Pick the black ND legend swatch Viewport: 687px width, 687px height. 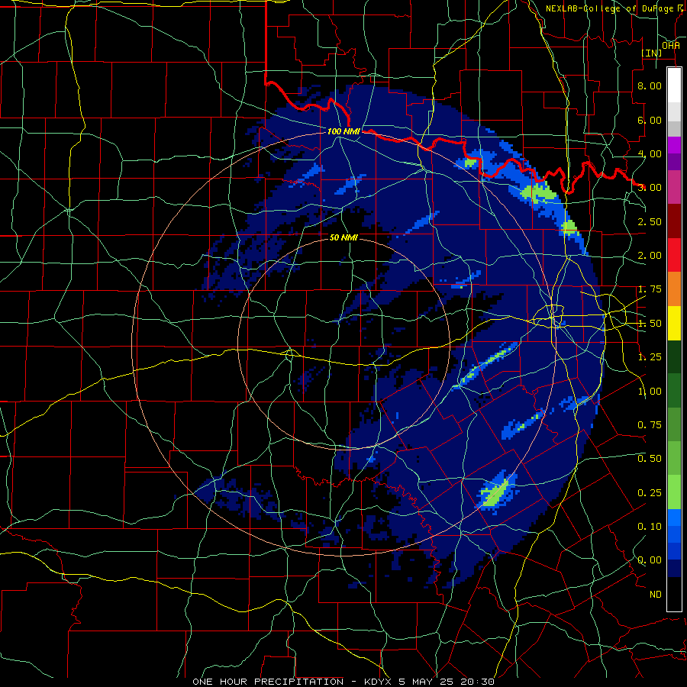point(674,594)
